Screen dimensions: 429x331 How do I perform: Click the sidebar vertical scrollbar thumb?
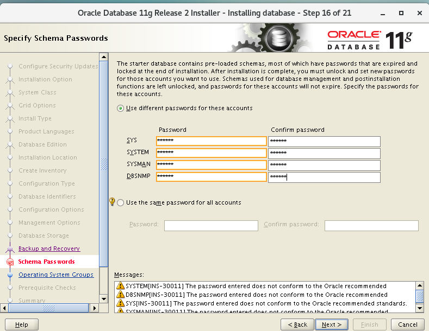click(104, 164)
